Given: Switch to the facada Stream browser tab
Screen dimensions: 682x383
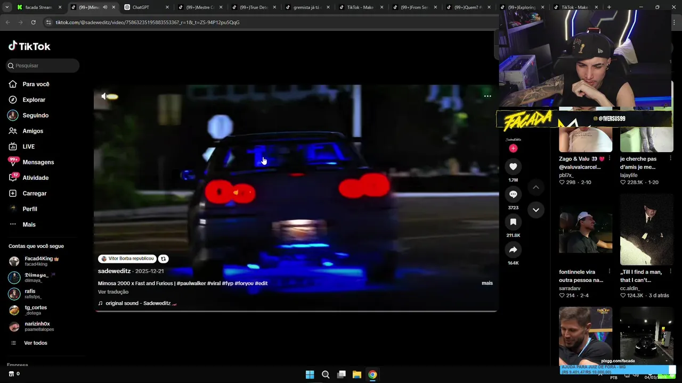Looking at the screenshot, I should pyautogui.click(x=38, y=7).
